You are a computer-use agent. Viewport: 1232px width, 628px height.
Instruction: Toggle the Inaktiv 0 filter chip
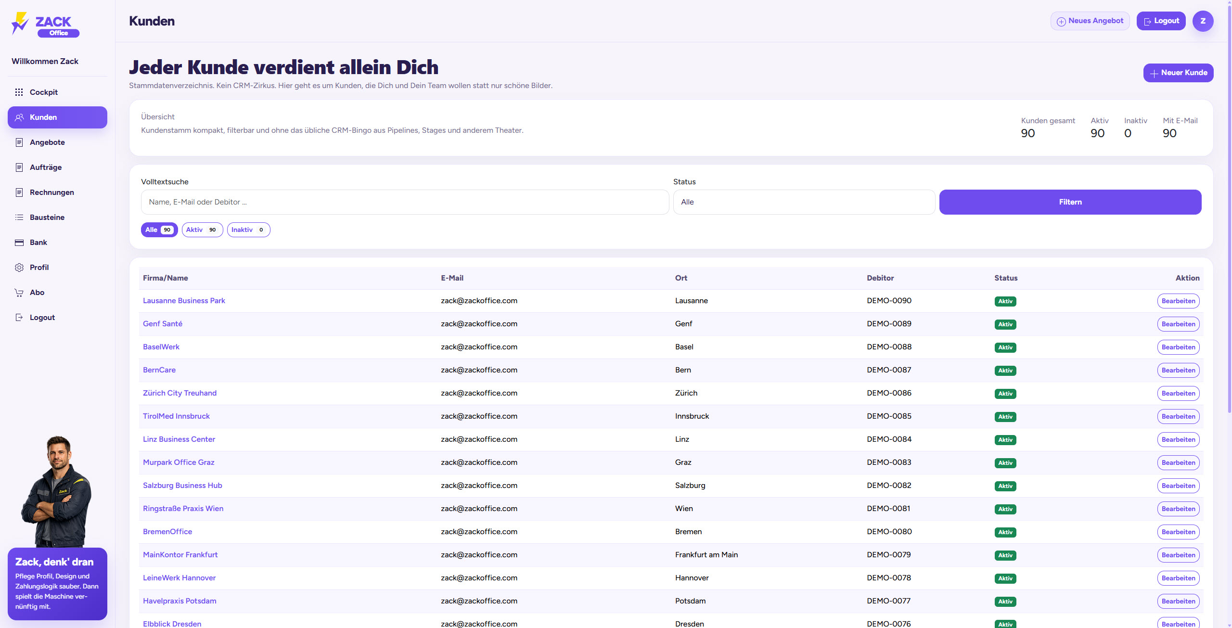tap(248, 230)
